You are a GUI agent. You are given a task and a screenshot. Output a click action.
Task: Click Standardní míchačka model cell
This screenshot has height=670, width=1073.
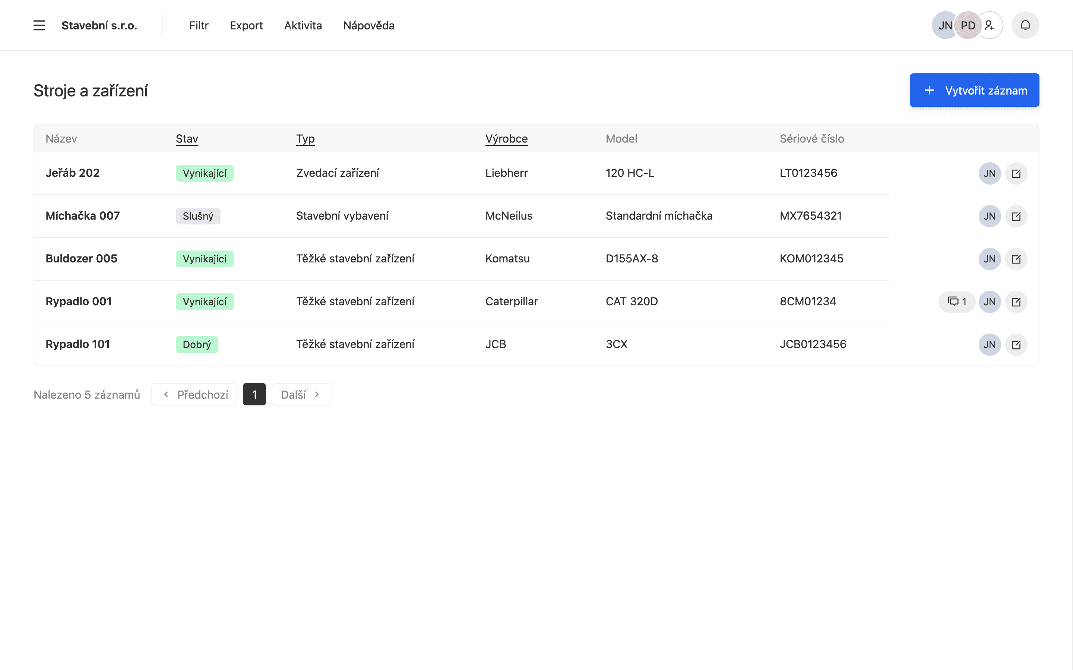[659, 216]
